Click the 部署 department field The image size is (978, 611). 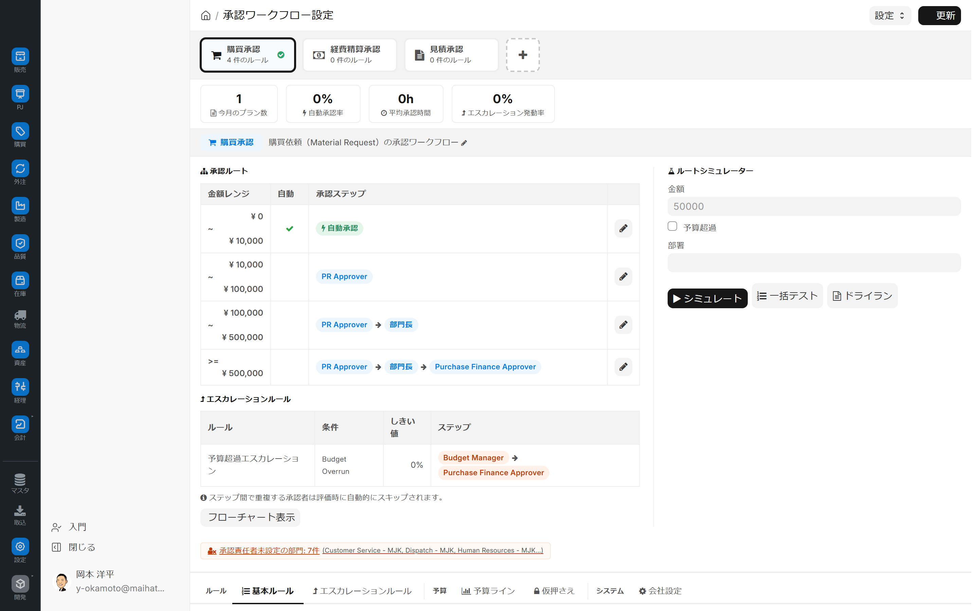tap(814, 263)
